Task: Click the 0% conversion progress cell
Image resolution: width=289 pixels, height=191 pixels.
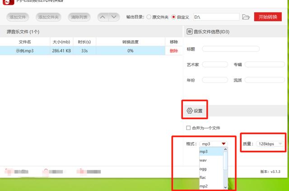Action: click(131, 51)
